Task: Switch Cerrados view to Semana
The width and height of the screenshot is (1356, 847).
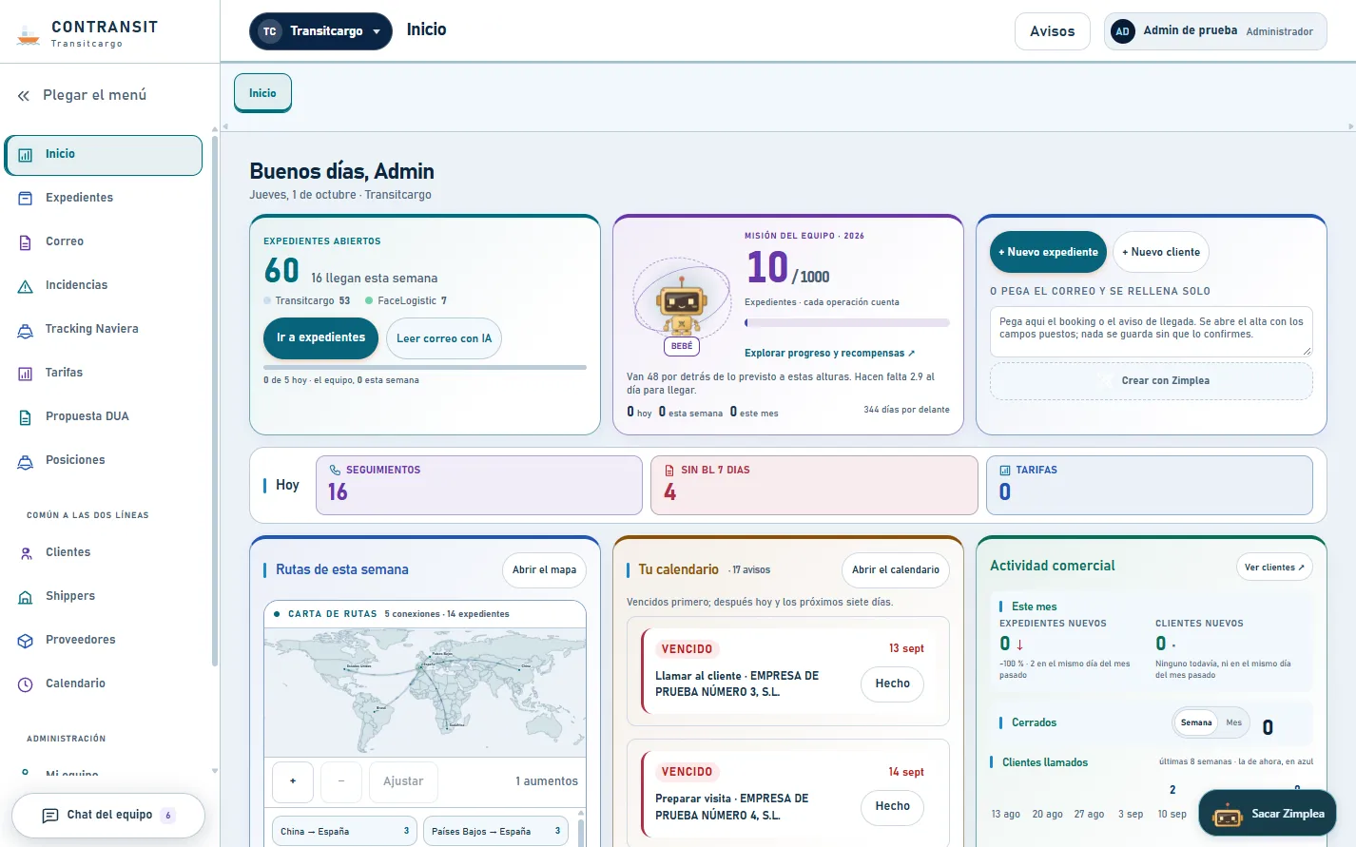Action: 1196,722
